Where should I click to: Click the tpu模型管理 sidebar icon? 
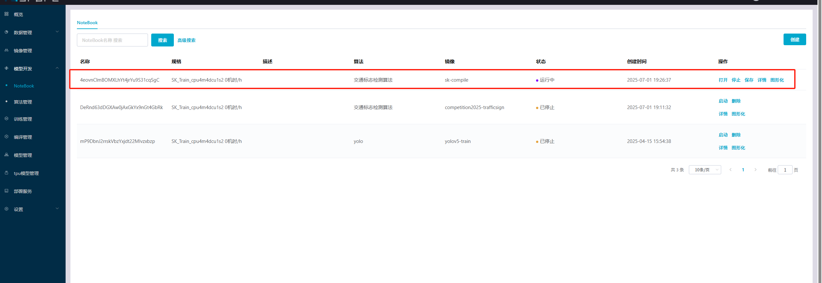[x=6, y=173]
